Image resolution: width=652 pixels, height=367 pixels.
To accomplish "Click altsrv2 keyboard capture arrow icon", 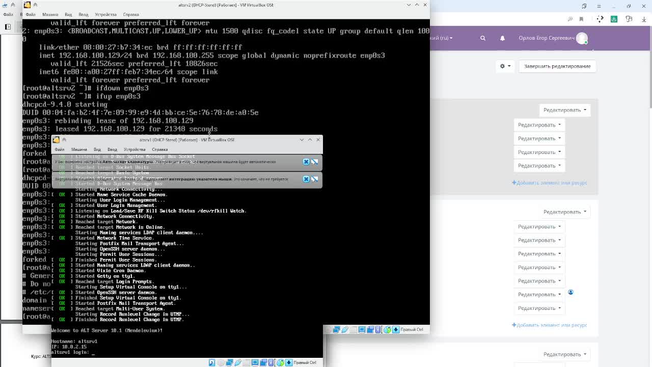I will (396, 329).
